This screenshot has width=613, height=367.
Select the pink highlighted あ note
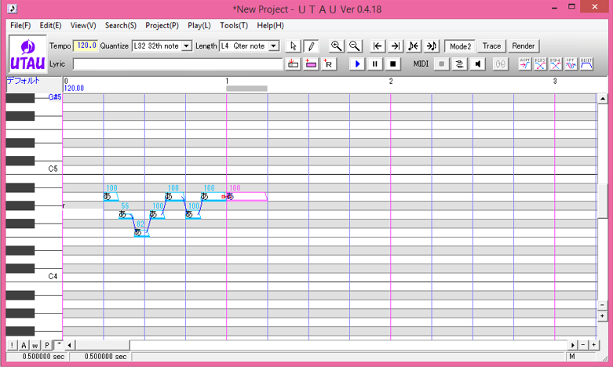pos(246,196)
